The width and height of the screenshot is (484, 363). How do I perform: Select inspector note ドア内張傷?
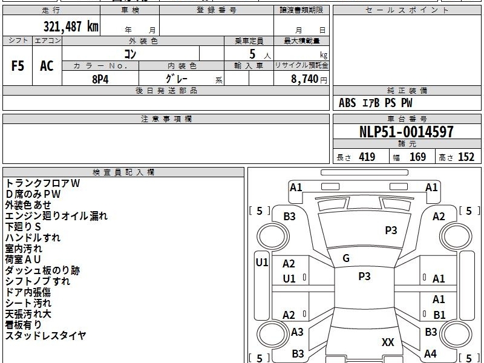[x=28, y=292]
